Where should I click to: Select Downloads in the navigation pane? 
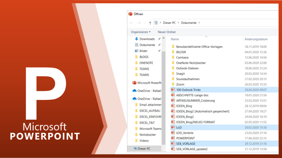coord(147,39)
